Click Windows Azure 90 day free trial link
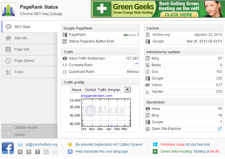This screenshot has width=225, height=159. click(x=185, y=145)
